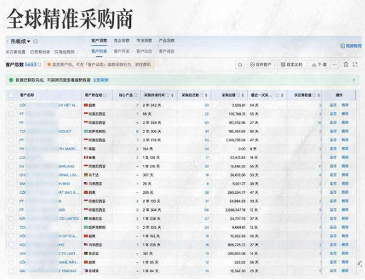The width and height of the screenshot is (365, 280).
Task: Tick checkbox for the 1年 335天 row
Action: tap(11, 245)
